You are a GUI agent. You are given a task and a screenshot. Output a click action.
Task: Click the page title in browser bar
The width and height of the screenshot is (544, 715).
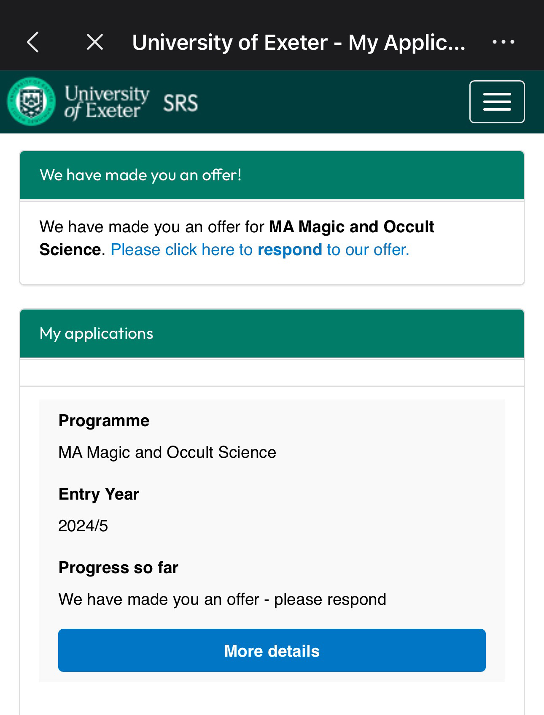point(299,43)
